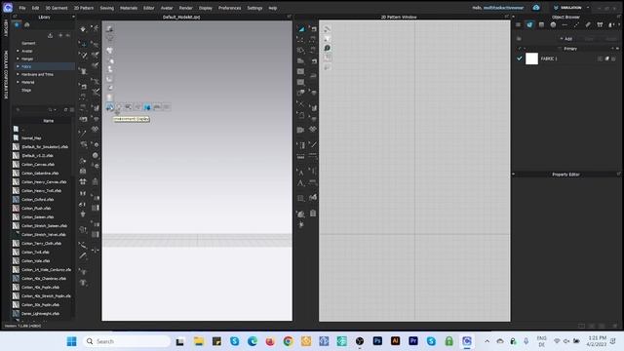
Task: Open the cloud icon next to the username
Action: (536, 8)
